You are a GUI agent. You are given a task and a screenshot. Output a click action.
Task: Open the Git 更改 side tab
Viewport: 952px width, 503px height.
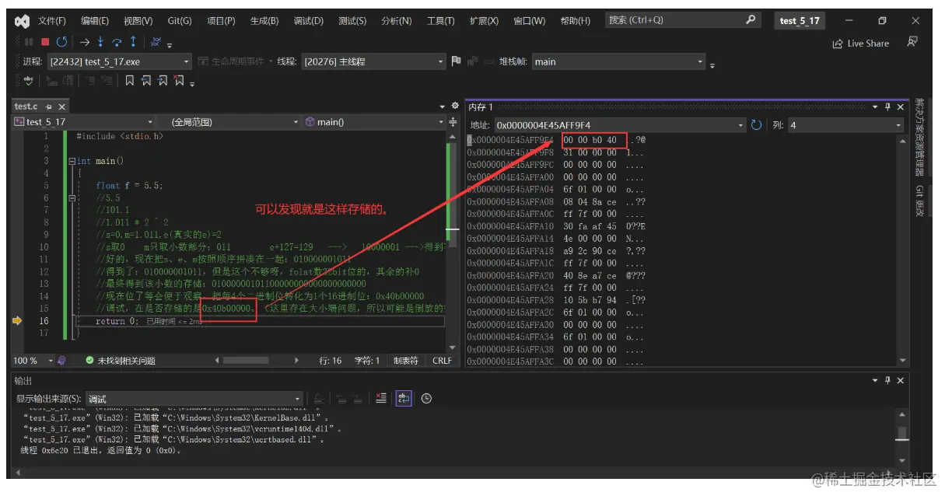(919, 201)
